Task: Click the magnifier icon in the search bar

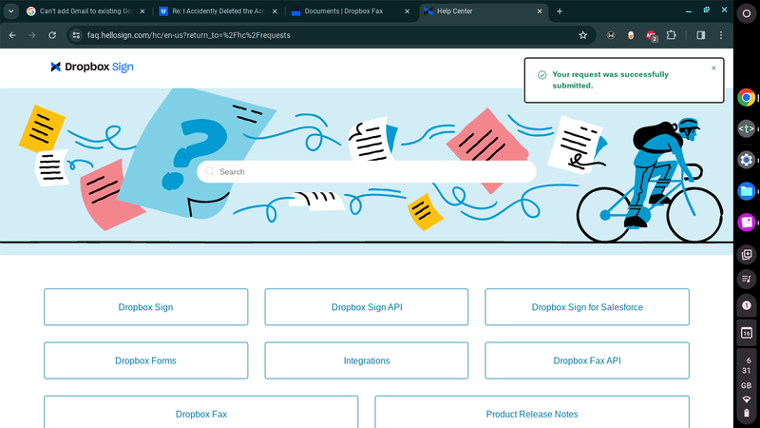Action: [209, 172]
